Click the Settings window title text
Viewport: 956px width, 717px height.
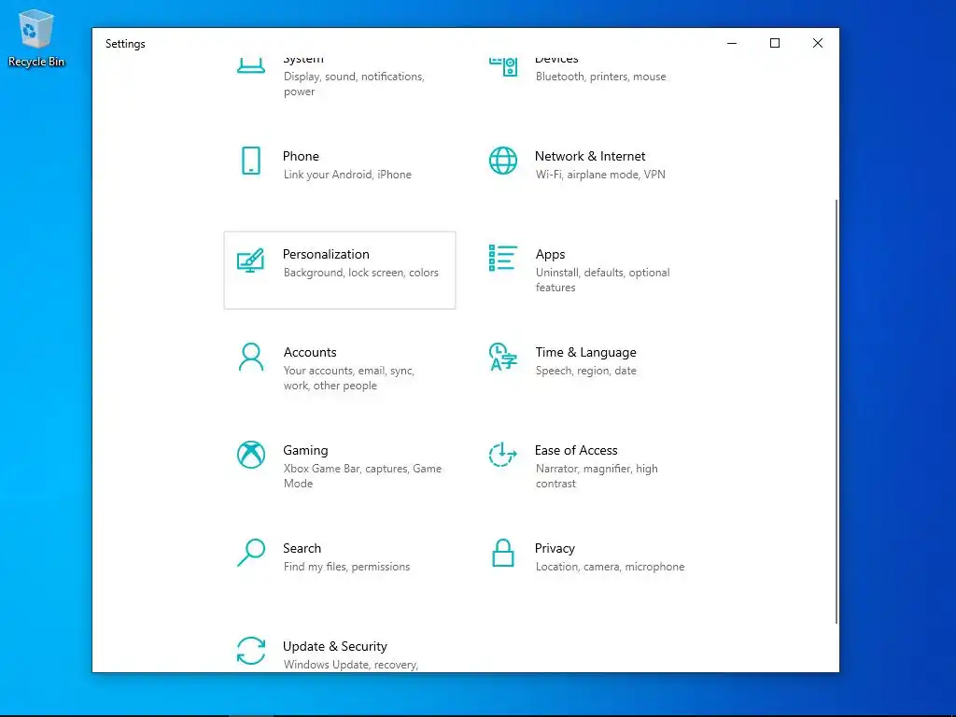coord(125,44)
